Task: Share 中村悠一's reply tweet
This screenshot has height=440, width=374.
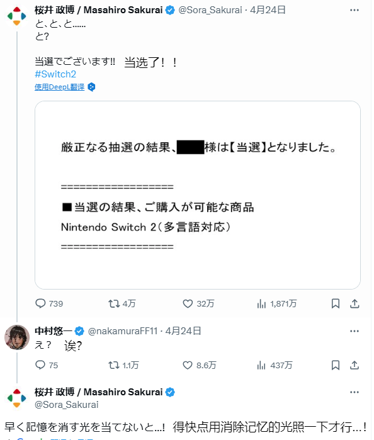Action: (x=354, y=365)
